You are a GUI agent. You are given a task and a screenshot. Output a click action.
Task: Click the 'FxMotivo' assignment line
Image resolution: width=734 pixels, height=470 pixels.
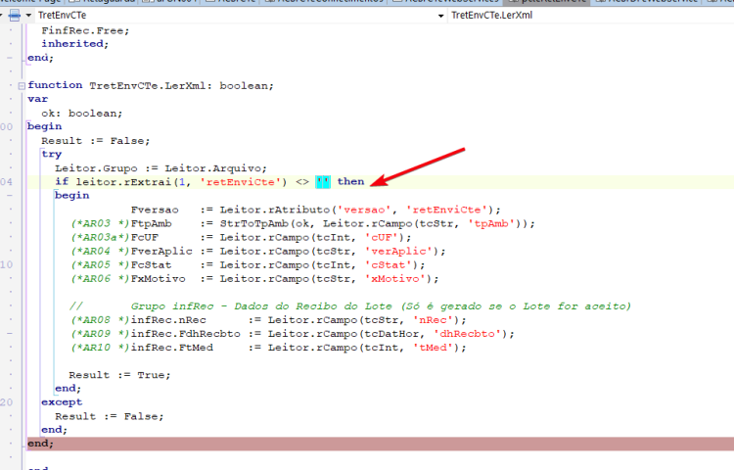click(x=255, y=278)
